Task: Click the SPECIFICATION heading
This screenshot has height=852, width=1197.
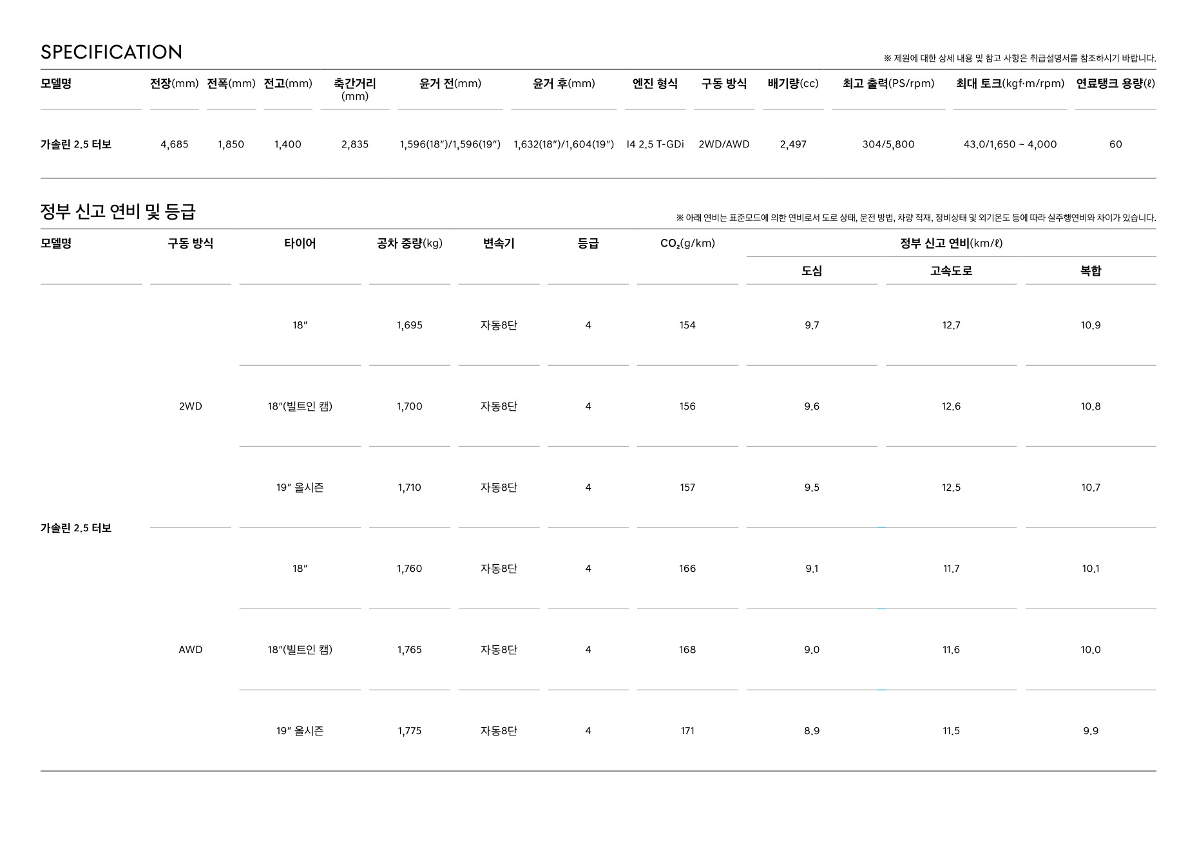Action: [111, 52]
